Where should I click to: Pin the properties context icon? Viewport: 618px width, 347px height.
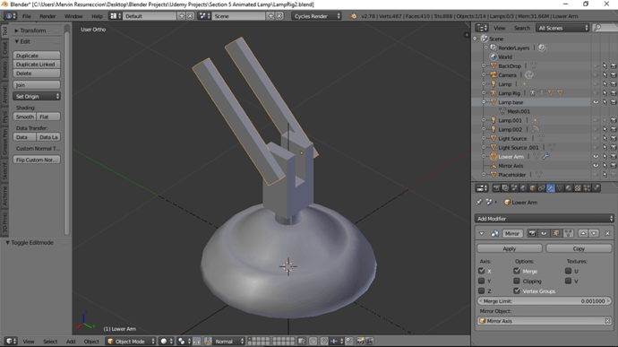(479, 202)
